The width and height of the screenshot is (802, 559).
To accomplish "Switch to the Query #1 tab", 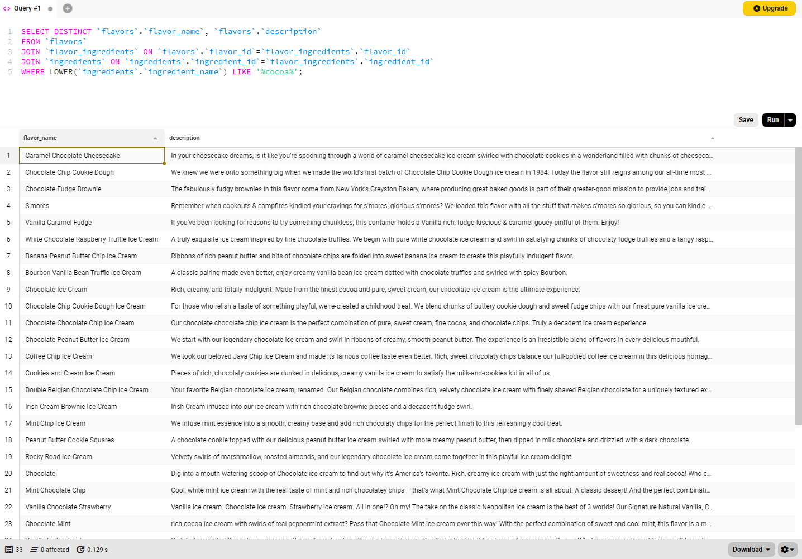I will pos(27,8).
